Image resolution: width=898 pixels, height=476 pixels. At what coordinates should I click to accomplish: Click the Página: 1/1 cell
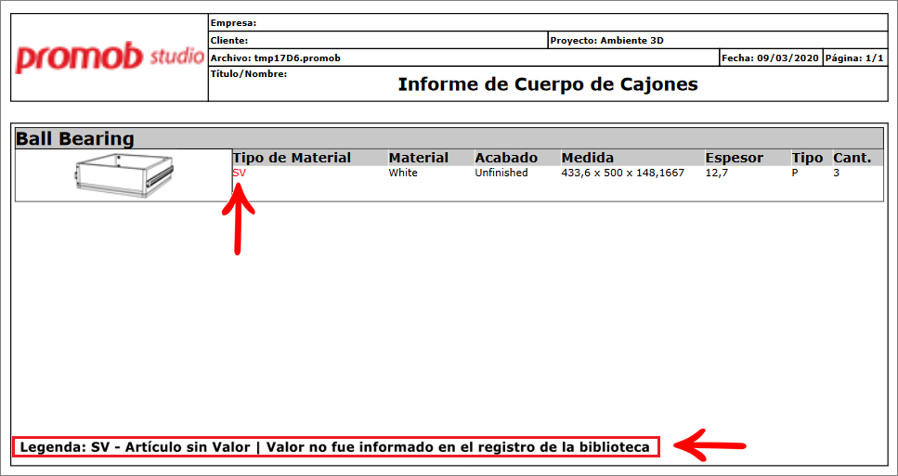pyautogui.click(x=855, y=58)
